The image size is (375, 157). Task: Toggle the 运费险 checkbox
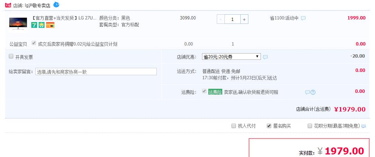pos(204,91)
